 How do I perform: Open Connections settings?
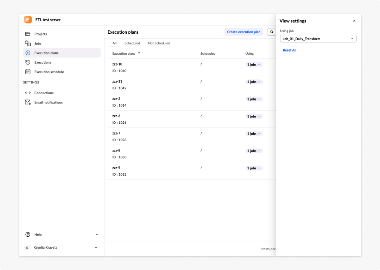[62, 93]
